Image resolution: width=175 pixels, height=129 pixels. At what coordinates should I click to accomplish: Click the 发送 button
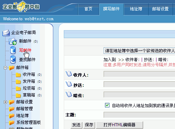pyautogui.click(x=77, y=125)
